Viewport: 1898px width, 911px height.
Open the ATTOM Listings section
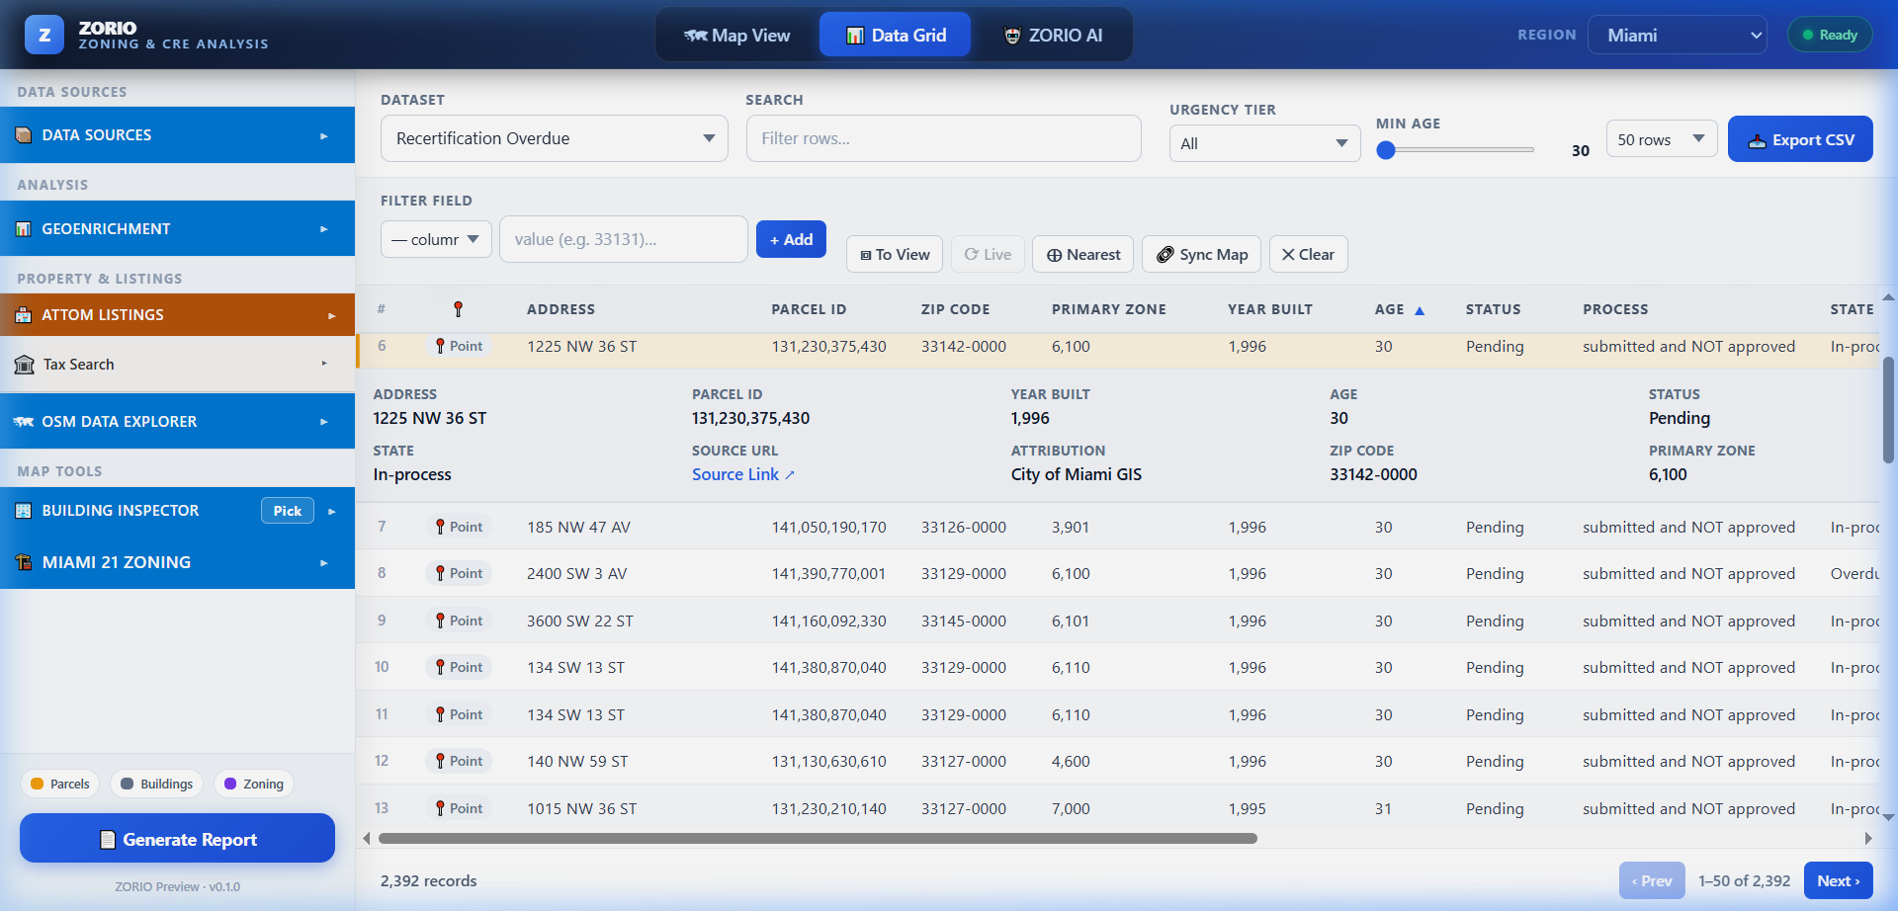coord(178,315)
